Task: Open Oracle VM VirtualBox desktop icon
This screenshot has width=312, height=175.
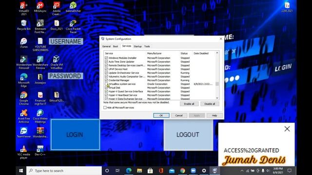Action: (x=57, y=62)
